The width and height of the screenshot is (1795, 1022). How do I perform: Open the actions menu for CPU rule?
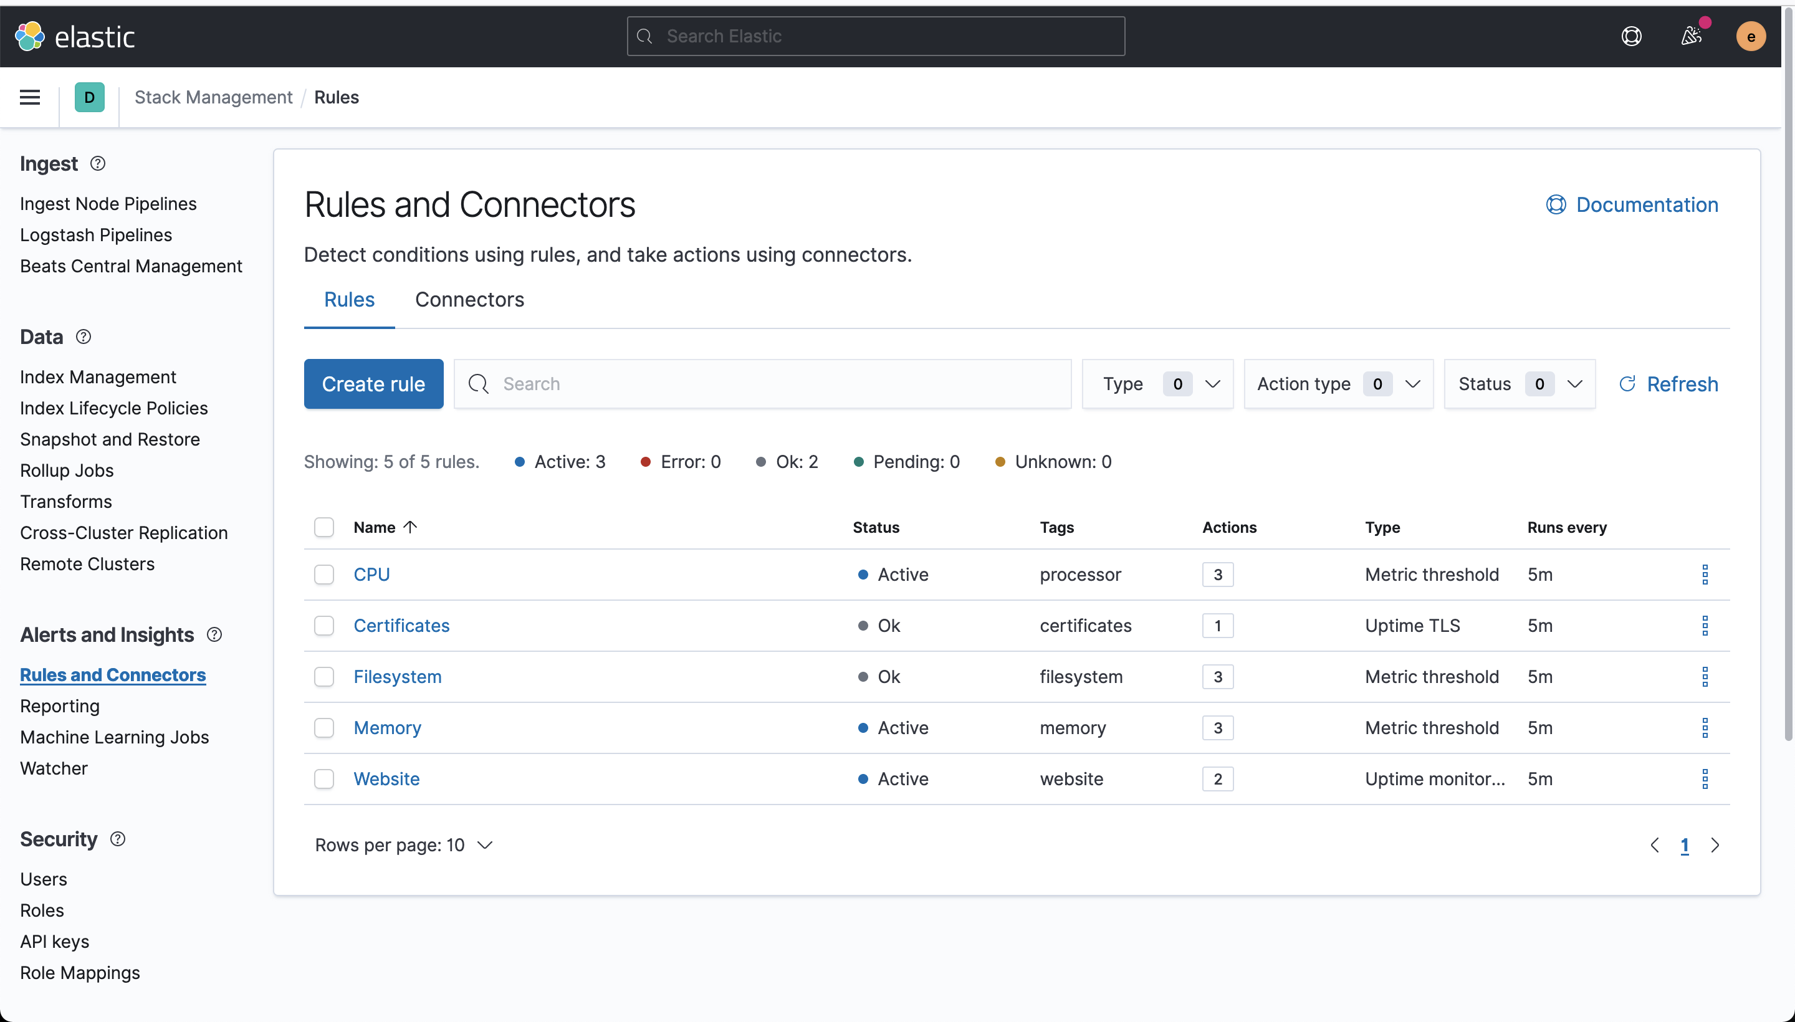(1705, 575)
